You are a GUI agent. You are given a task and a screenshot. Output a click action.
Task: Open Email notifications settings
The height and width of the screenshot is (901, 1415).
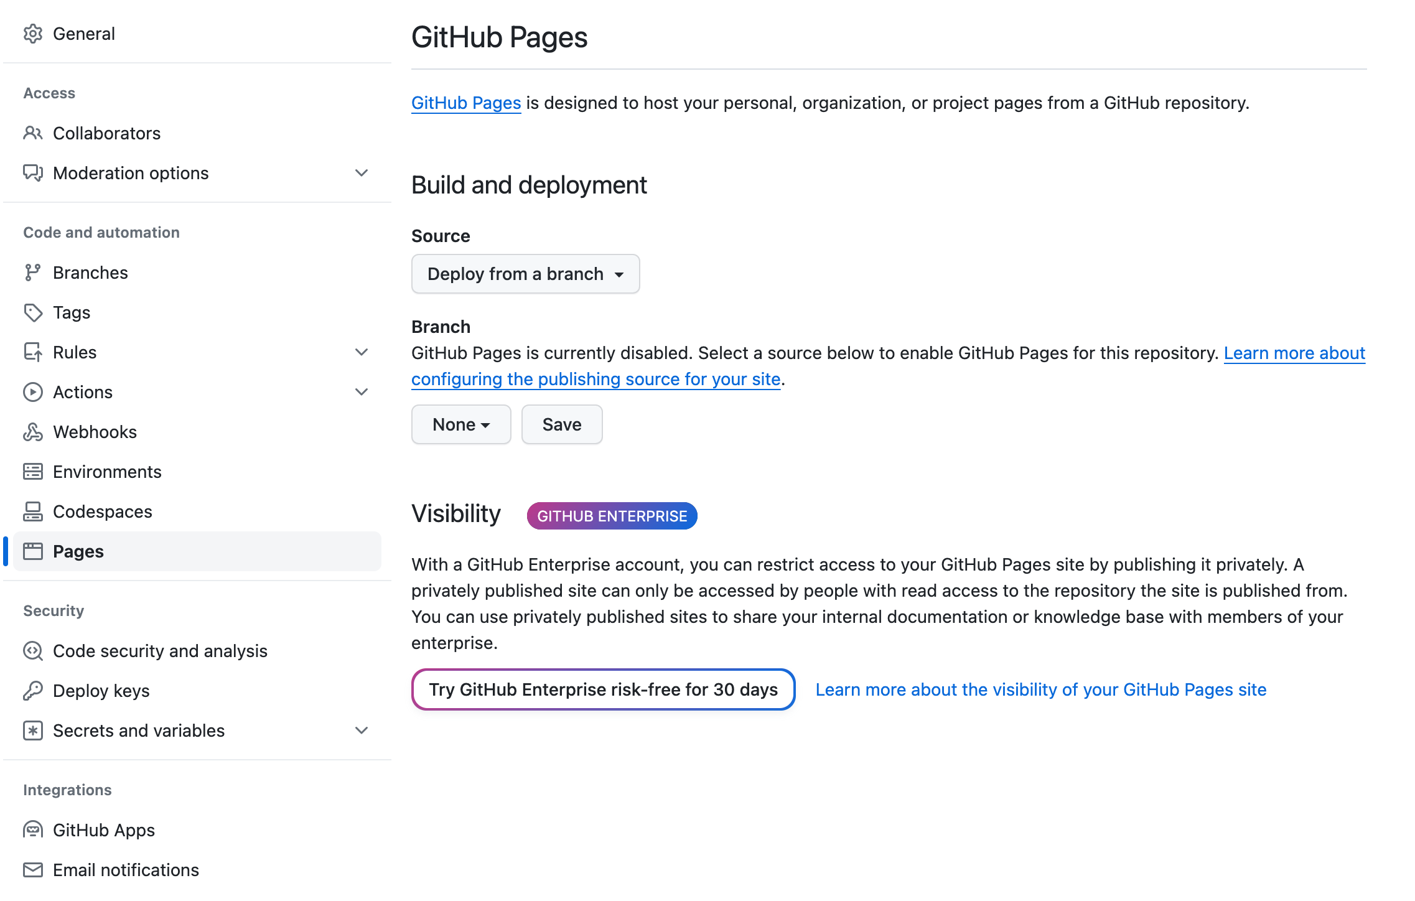pyautogui.click(x=197, y=870)
